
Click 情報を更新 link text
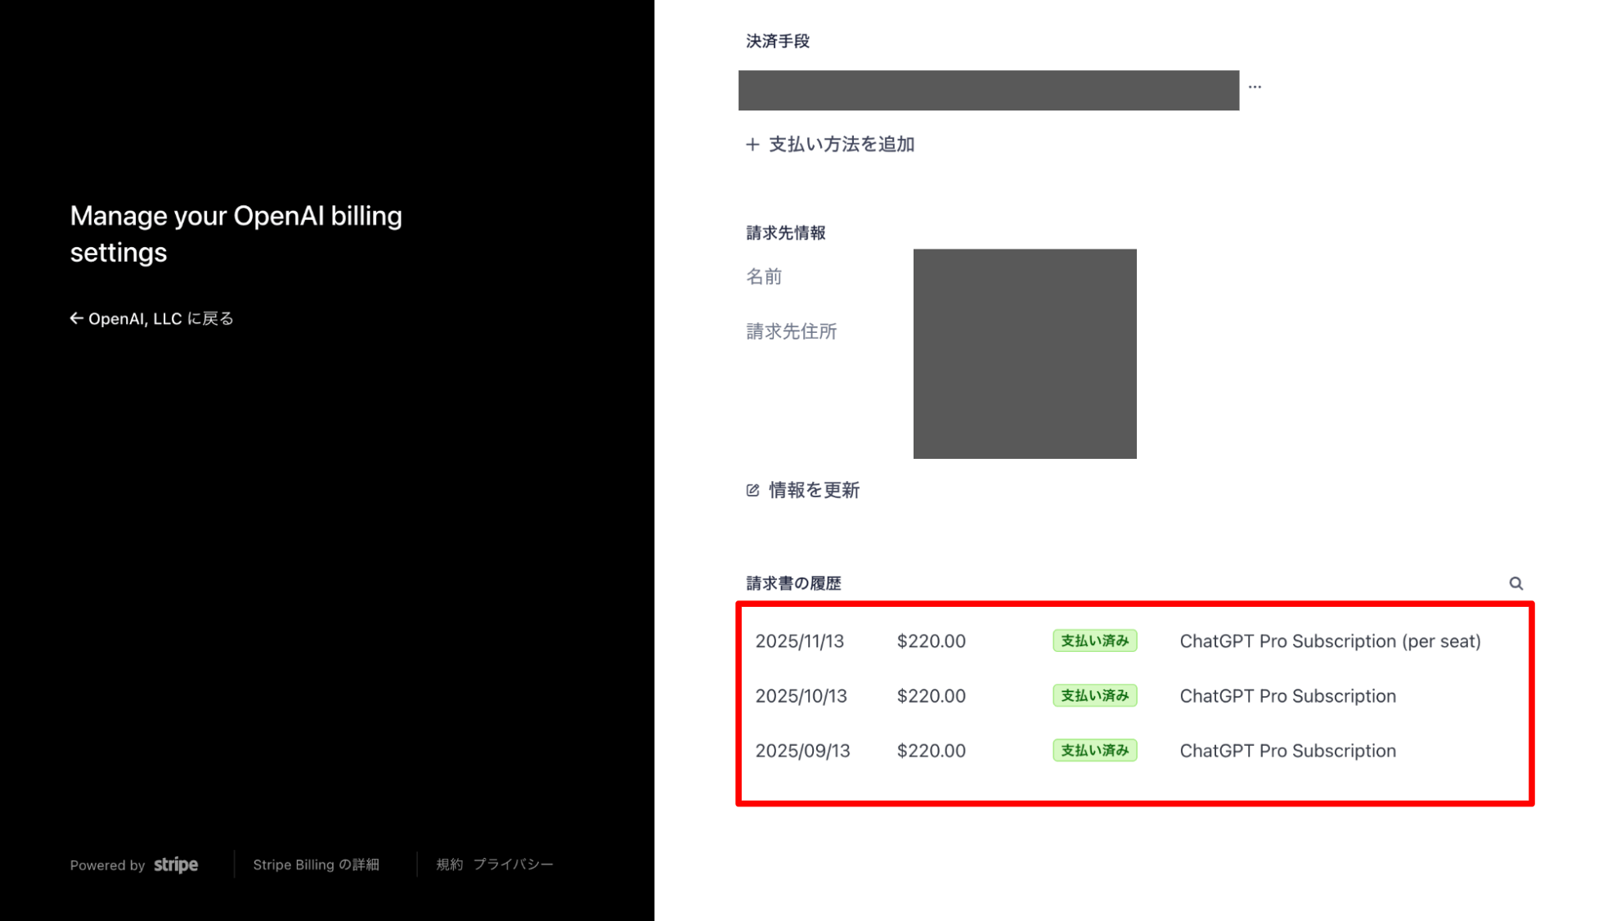pyautogui.click(x=814, y=490)
